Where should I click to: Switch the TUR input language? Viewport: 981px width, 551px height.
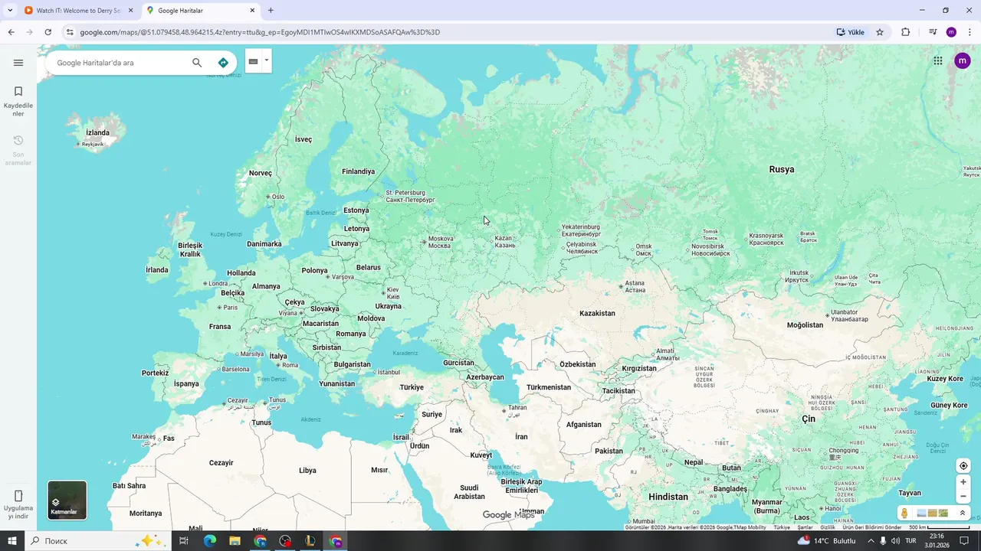tap(910, 541)
